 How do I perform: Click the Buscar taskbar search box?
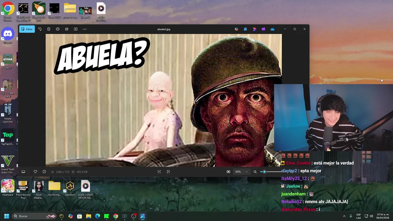(x=34, y=216)
